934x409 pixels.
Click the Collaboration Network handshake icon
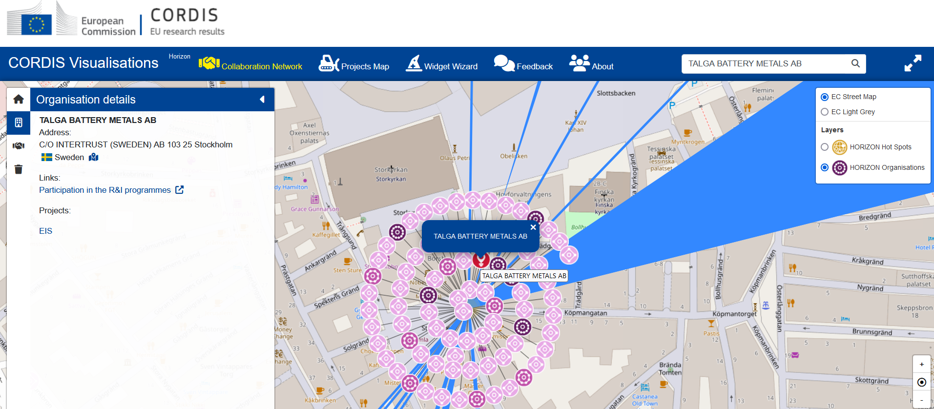point(209,63)
